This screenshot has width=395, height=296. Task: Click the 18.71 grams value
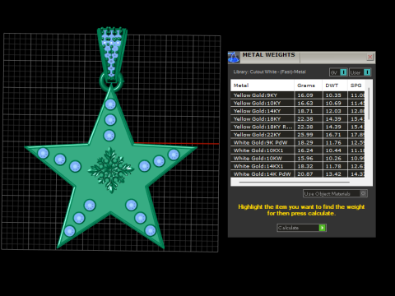coord(305,111)
